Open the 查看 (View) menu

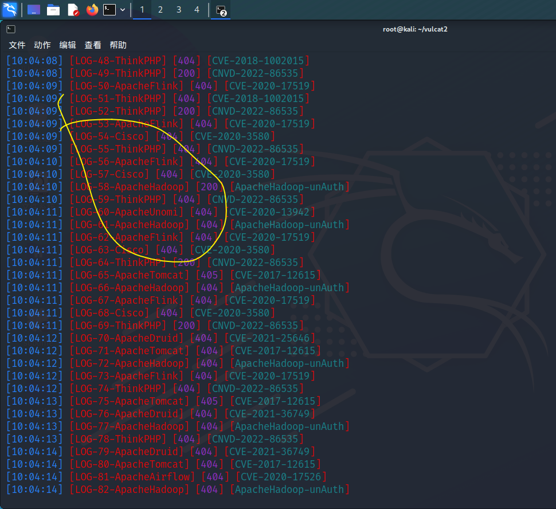(93, 45)
